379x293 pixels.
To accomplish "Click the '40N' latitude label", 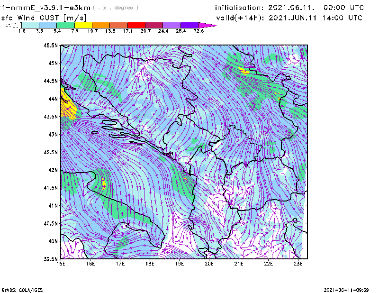I will click(53, 241).
